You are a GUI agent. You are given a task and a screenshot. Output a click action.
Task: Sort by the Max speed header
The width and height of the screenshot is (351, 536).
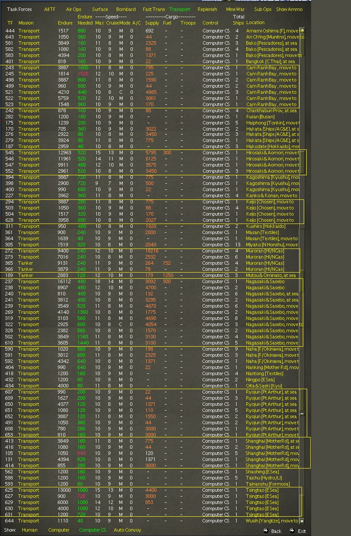pos(99,23)
